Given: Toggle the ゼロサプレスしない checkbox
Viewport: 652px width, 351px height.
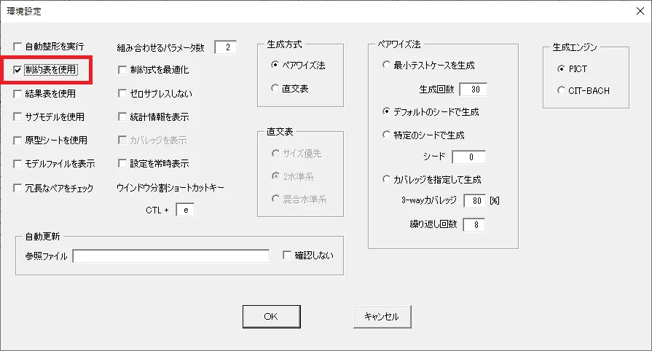Looking at the screenshot, I should (122, 93).
